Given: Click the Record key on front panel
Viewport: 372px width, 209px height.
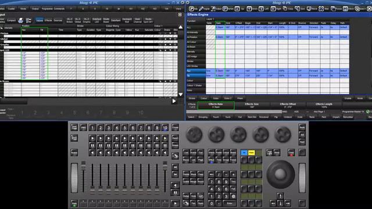Looking at the screenshot, I should click(201, 182).
